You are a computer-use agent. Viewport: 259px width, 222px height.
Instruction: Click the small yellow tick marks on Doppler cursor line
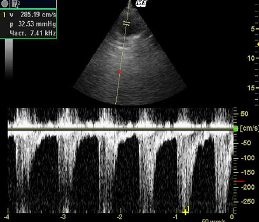(127, 24)
